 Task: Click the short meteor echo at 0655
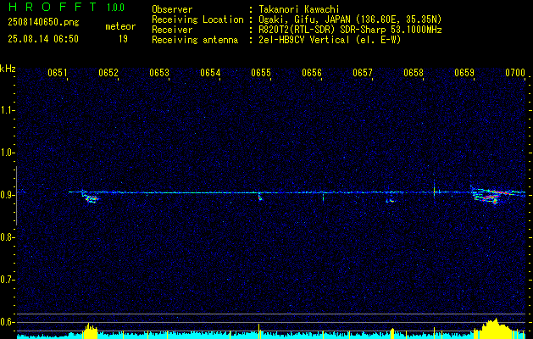(259, 196)
